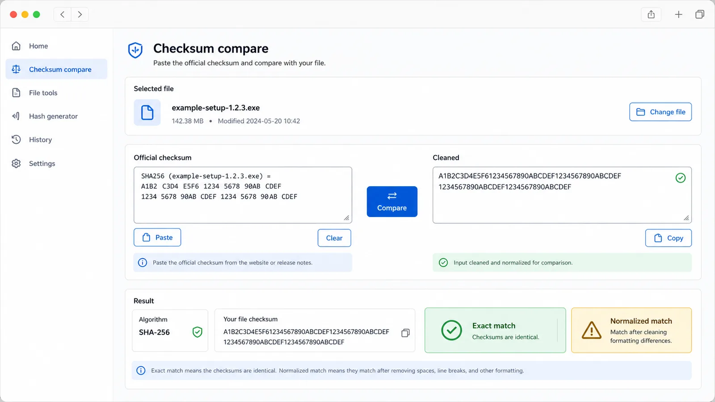Viewport: 715px width, 402px height.
Task: Click the share icon in the title bar
Action: tap(651, 14)
